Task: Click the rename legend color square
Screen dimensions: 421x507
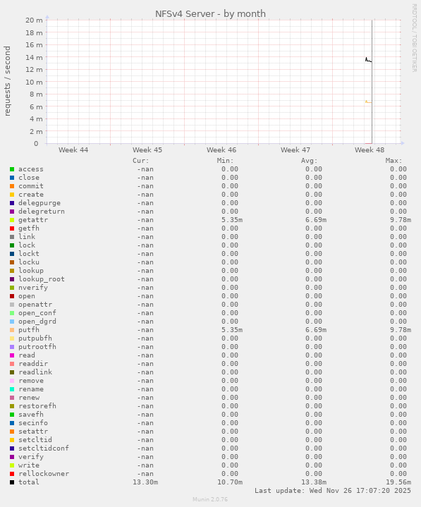Action: coord(12,389)
